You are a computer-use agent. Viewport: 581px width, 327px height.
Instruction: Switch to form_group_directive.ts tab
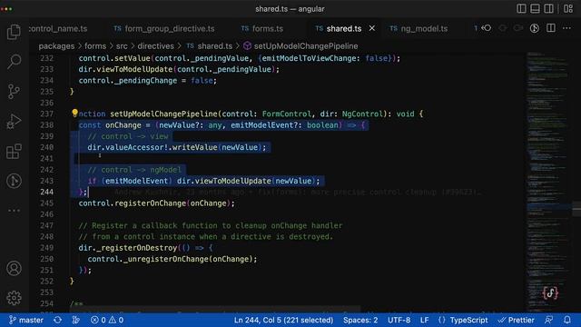tap(163, 28)
